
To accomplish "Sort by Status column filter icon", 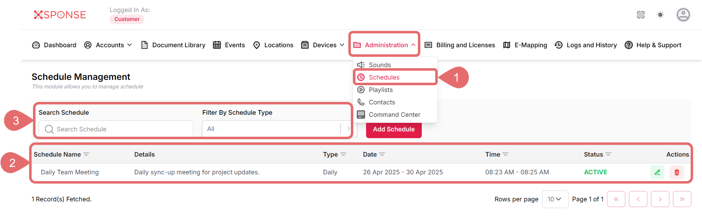I will point(608,154).
